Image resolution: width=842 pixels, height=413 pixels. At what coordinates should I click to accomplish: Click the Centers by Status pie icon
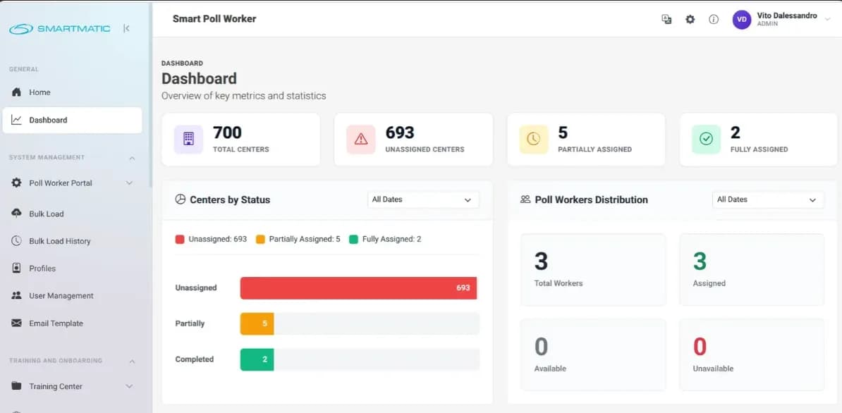click(x=181, y=199)
